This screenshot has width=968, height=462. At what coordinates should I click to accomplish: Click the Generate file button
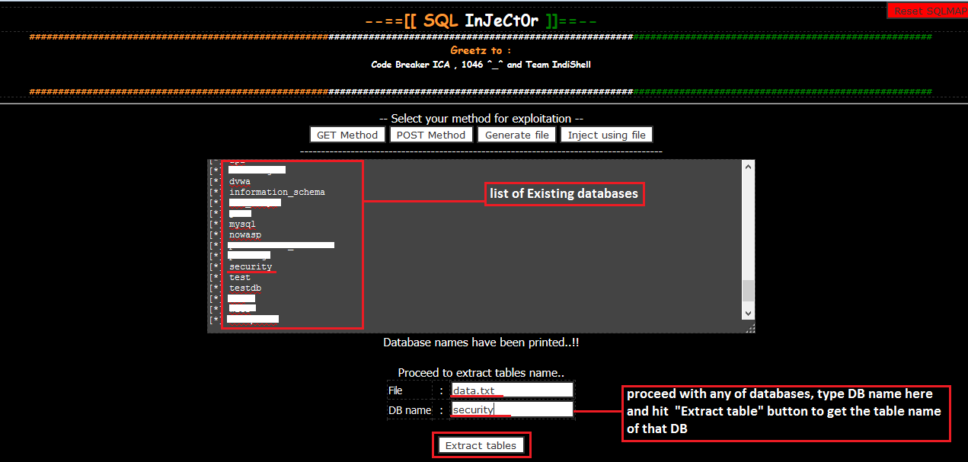(x=516, y=134)
